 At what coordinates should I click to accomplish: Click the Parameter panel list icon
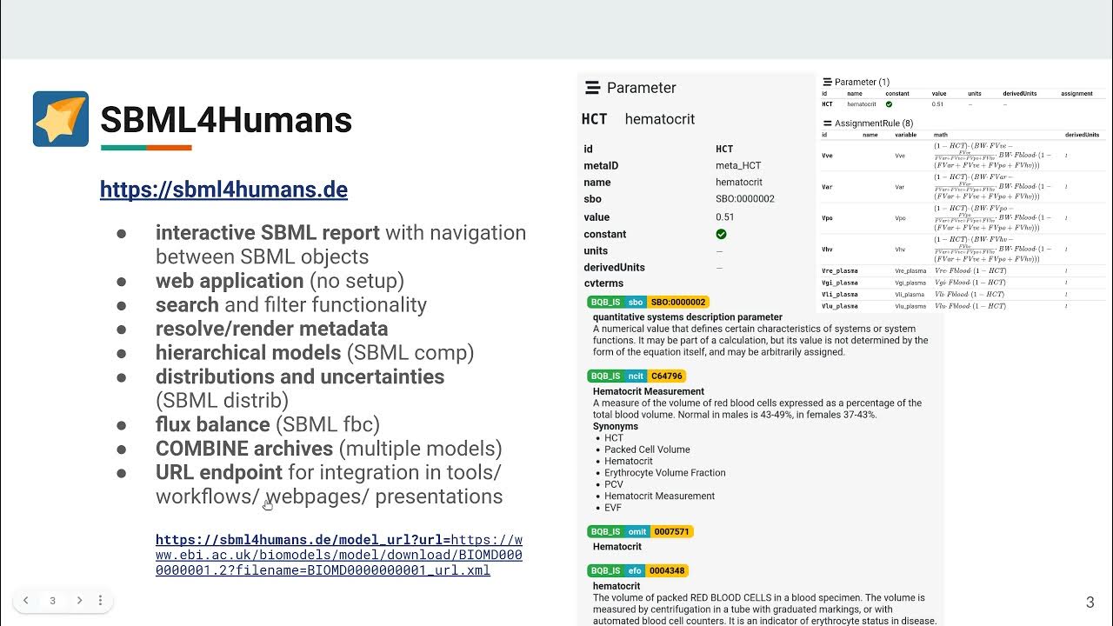593,88
